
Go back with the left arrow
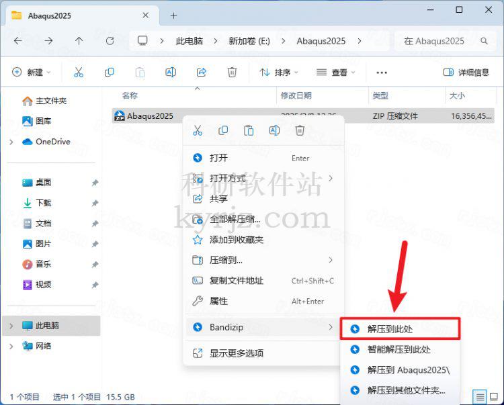[x=18, y=41]
